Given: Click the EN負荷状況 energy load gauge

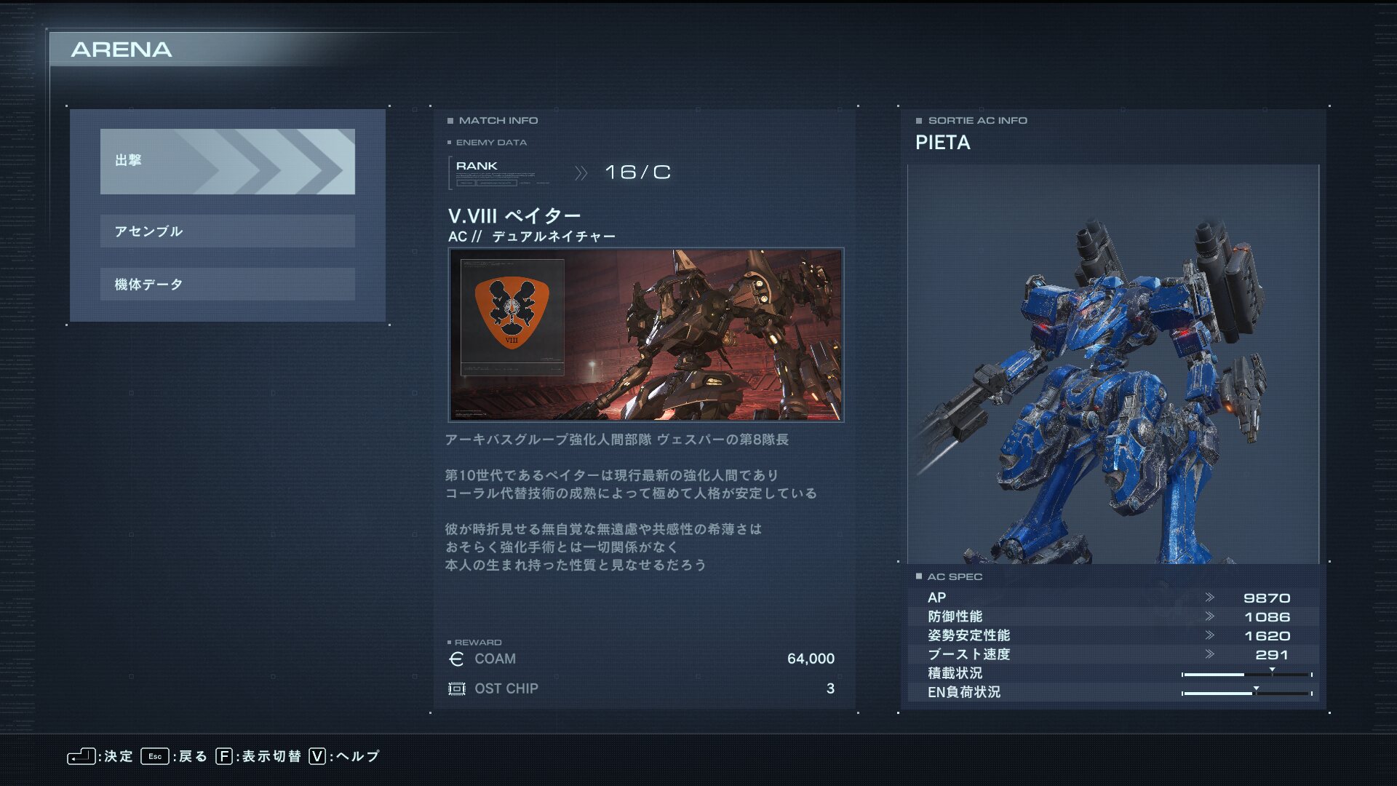Looking at the screenshot, I should point(1246,694).
